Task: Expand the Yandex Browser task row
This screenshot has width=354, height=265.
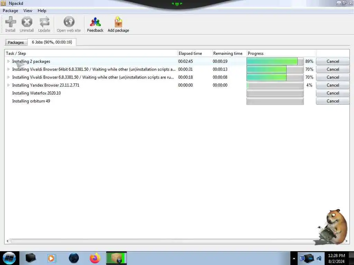Action: [8, 85]
